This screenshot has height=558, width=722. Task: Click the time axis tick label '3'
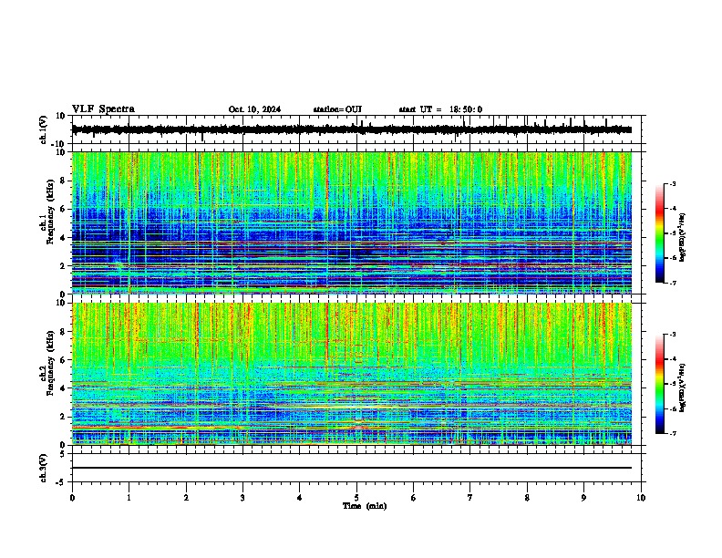pyautogui.click(x=243, y=498)
